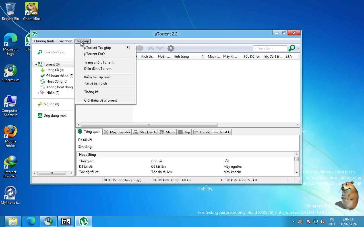The image size is (364, 227).
Task: Click File Explorer taskbar icon
Action: [x=13, y=221]
